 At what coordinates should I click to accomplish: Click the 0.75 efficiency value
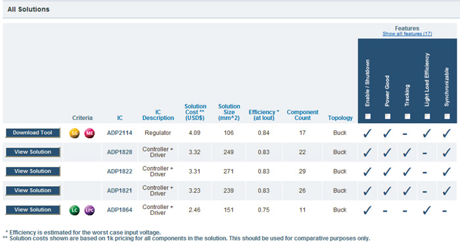(x=264, y=210)
